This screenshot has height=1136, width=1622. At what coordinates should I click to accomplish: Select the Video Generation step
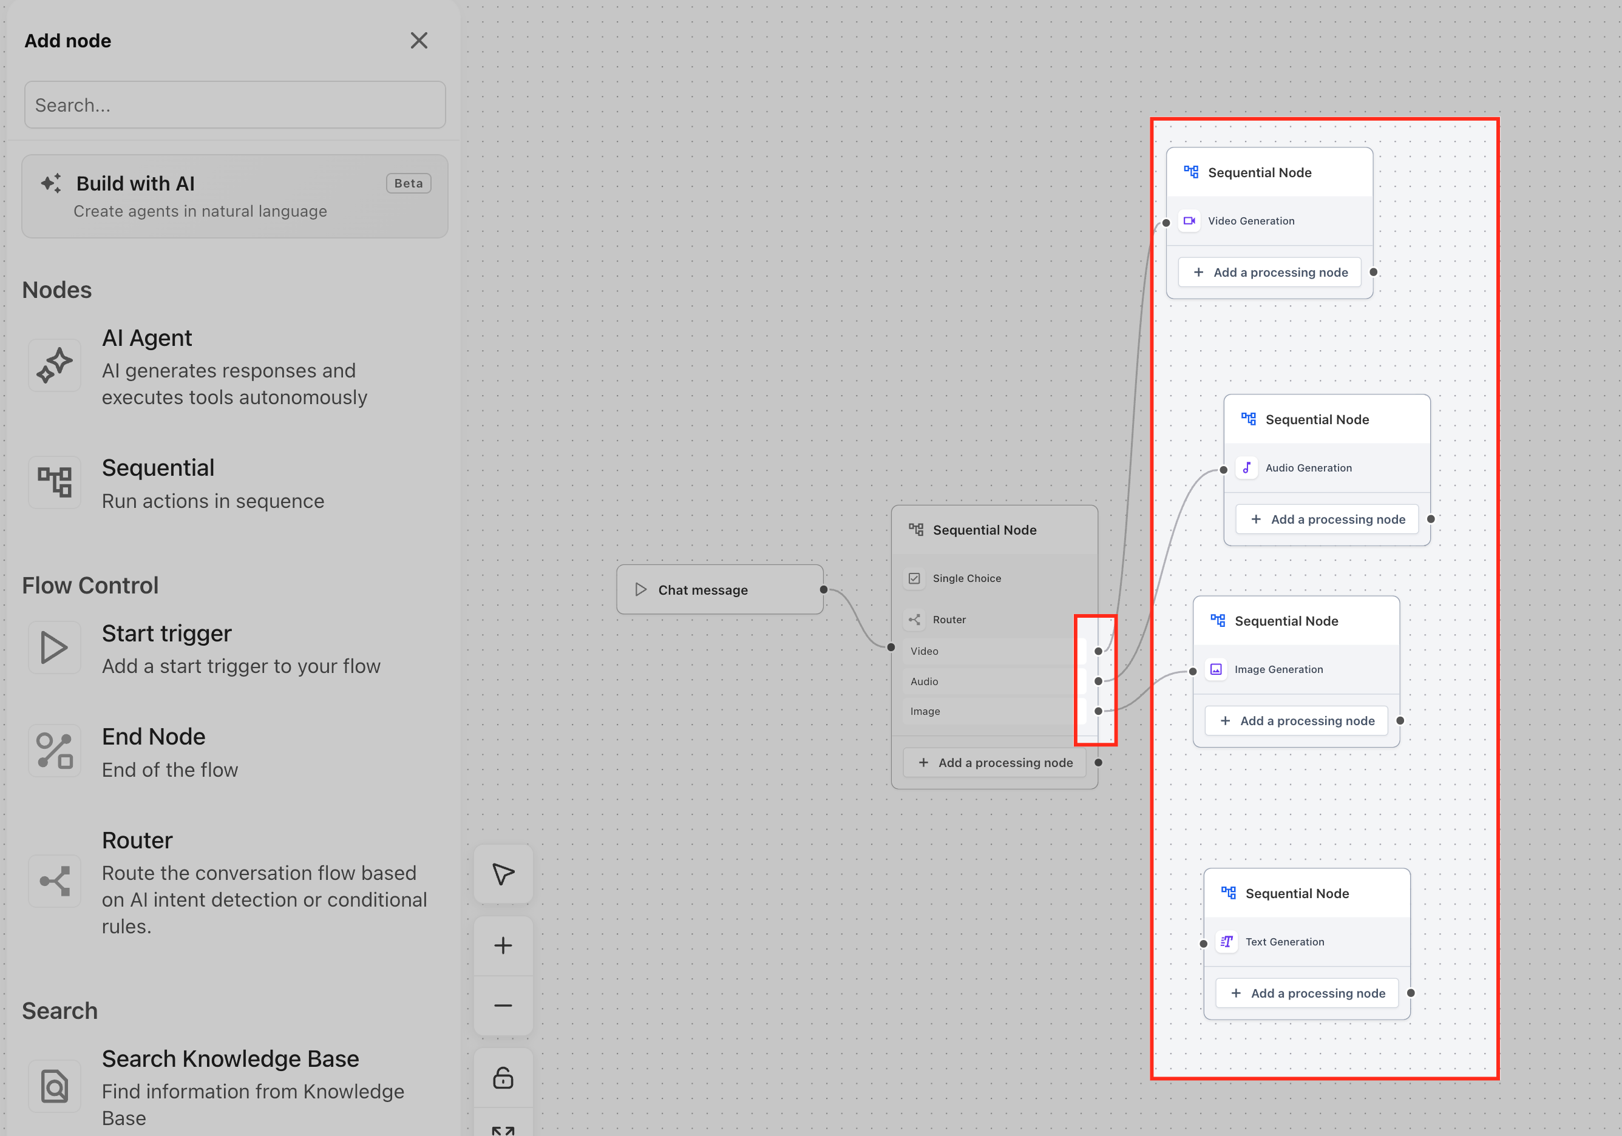coord(1250,221)
